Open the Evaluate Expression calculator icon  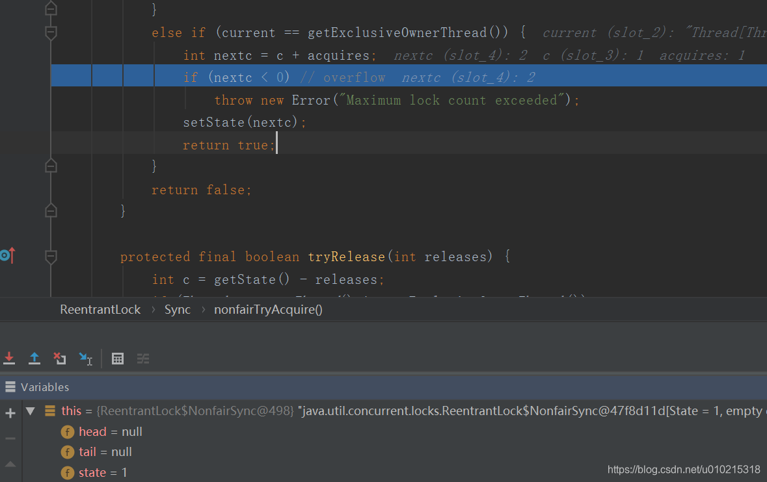[x=117, y=359]
